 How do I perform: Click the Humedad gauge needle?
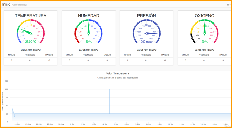pyautogui.click(x=89, y=29)
